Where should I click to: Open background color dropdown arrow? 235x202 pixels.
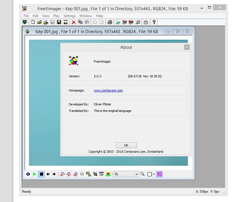[154, 174]
